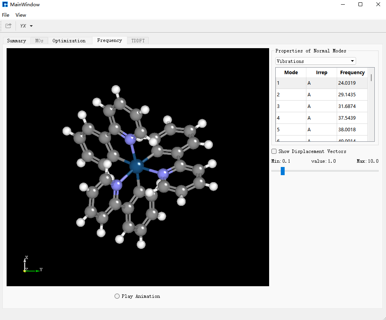Click the dropdown arrow next to YX

tap(31, 26)
